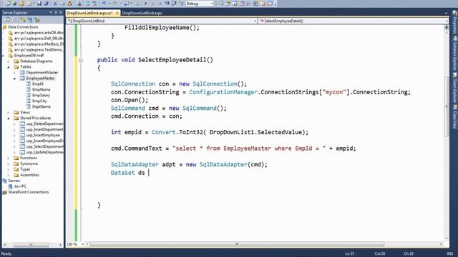Switch to DropDownListBind.aspx.cs tab
Image resolution: width=458 pixels, height=257 pixels.
89,13
